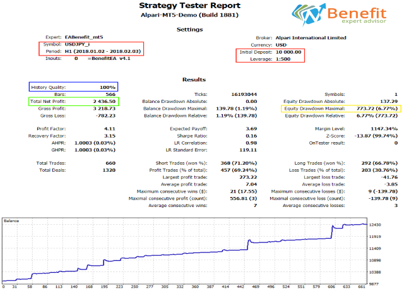The width and height of the screenshot is (404, 303).
Task: Select Maximal consecutive profit value 556.81 (3)
Action: pos(244,198)
